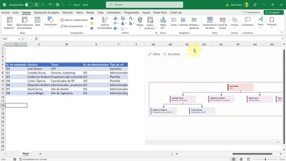Click the horizontal scrollbar thumb
The image size is (286, 161).
[x=252, y=154]
